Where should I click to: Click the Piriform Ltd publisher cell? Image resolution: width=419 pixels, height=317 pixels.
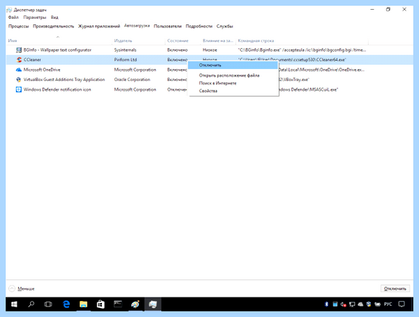click(x=125, y=60)
